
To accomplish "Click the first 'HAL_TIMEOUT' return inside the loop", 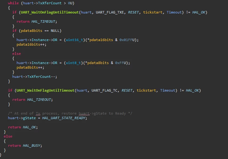I will click(x=43, y=21).
